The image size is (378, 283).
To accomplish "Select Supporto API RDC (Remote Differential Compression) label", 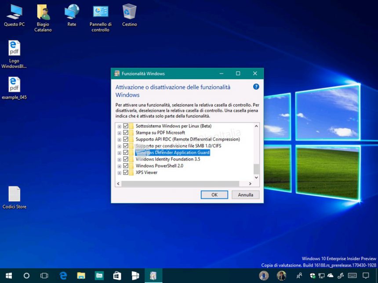I will (188, 139).
